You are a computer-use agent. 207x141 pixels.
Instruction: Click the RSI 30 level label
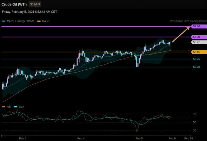pyautogui.click(x=195, y=130)
